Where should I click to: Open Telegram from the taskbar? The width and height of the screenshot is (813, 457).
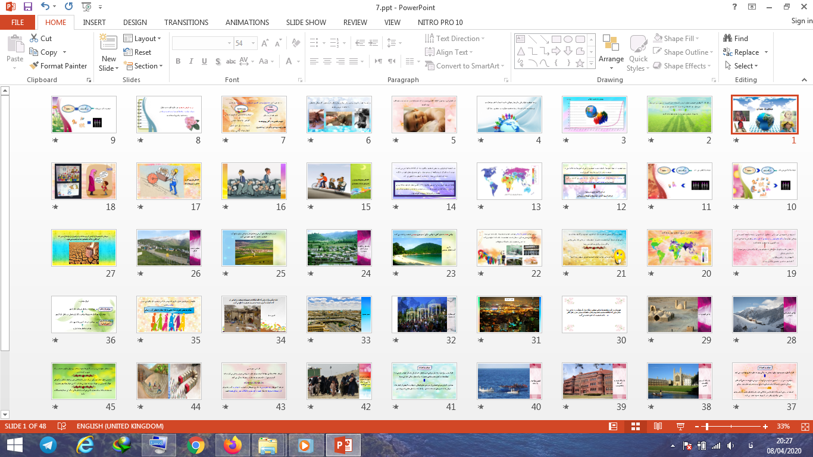(48, 445)
